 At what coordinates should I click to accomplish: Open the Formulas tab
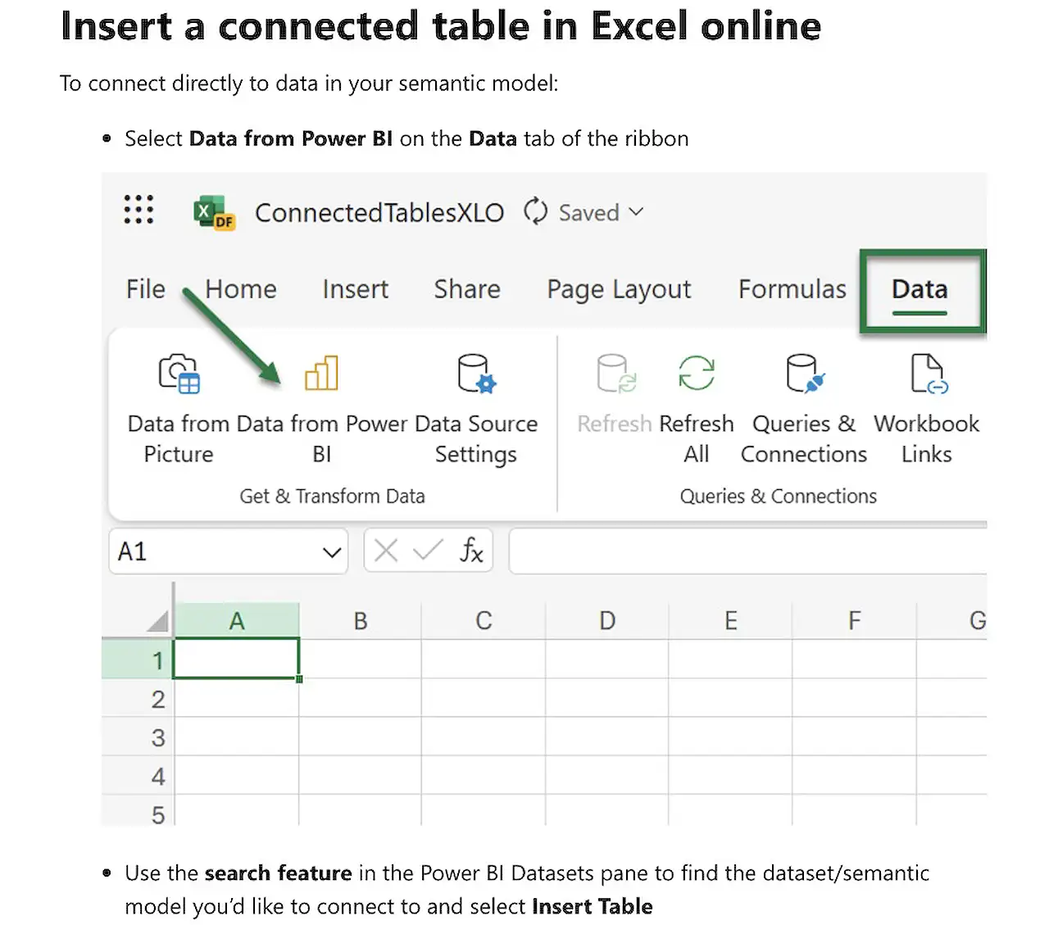(x=792, y=289)
